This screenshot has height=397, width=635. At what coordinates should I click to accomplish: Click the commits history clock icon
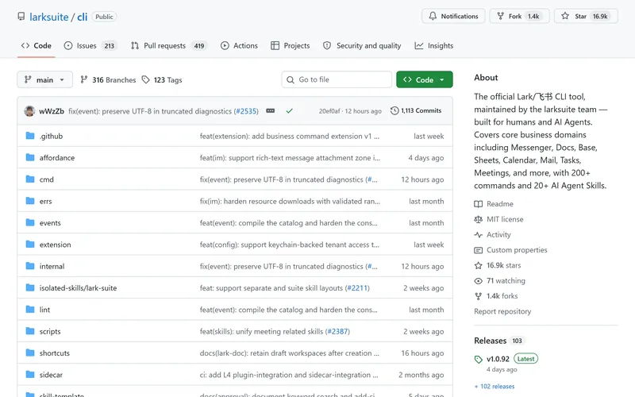coord(394,110)
